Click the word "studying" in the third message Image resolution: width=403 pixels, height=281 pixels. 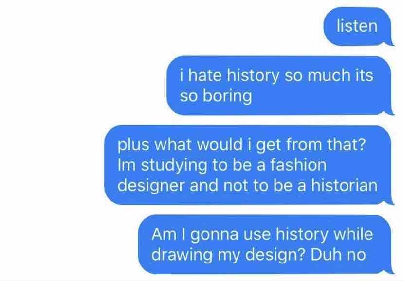tap(174, 165)
